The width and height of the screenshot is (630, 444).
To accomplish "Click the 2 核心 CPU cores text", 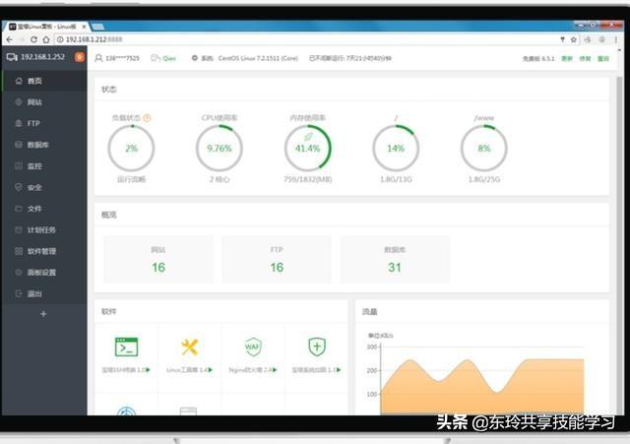I will [x=220, y=179].
